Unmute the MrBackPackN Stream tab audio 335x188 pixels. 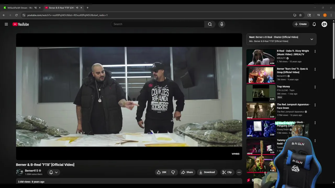click(x=36, y=8)
